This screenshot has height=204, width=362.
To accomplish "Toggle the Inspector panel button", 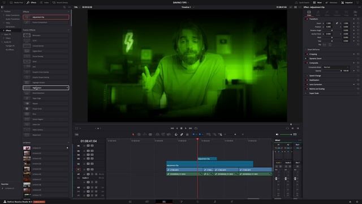I will pyautogui.click(x=347, y=2).
